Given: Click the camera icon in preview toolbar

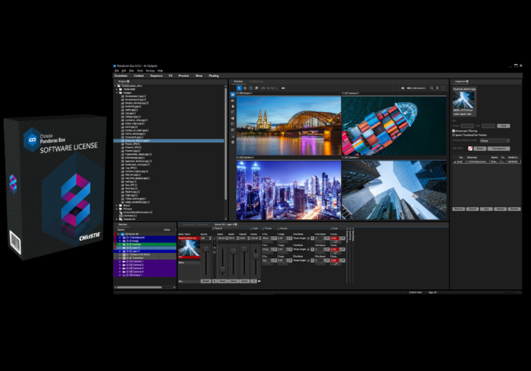Looking at the screenshot, I should (283, 88).
